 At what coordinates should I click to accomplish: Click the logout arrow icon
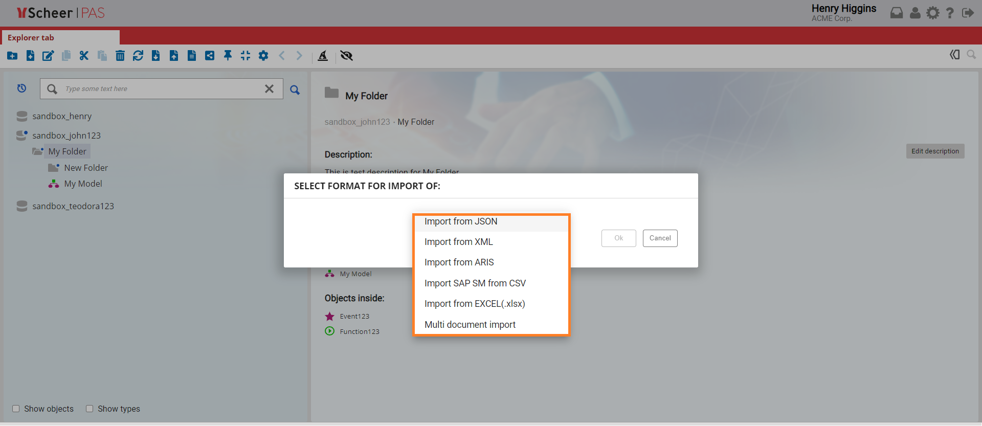[x=968, y=13]
